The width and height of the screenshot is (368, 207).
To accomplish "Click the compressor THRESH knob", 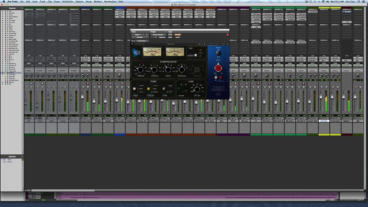I will [x=140, y=70].
